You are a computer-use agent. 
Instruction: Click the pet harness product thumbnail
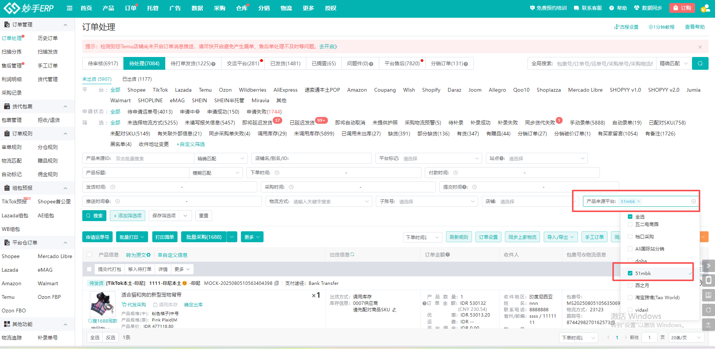coord(102,304)
